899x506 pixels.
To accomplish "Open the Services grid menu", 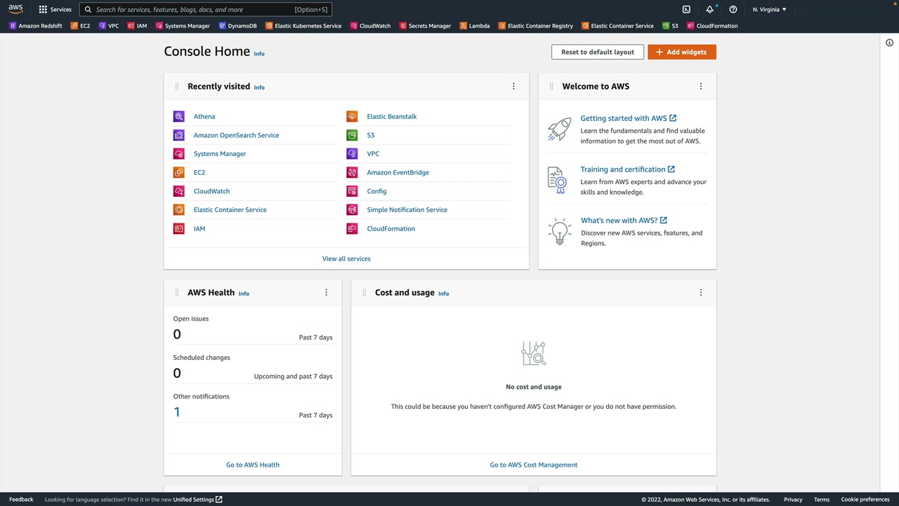I will pos(55,10).
